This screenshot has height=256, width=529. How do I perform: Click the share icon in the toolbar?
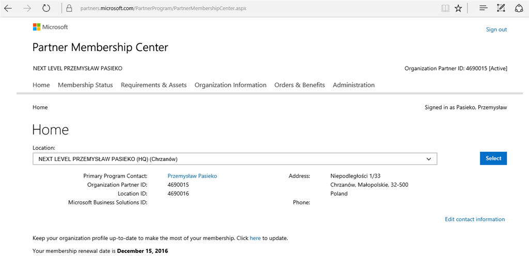pos(519,8)
